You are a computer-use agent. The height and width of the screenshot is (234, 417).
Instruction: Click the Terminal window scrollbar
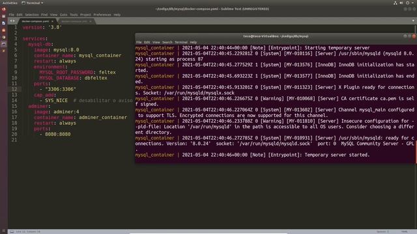click(x=416, y=152)
